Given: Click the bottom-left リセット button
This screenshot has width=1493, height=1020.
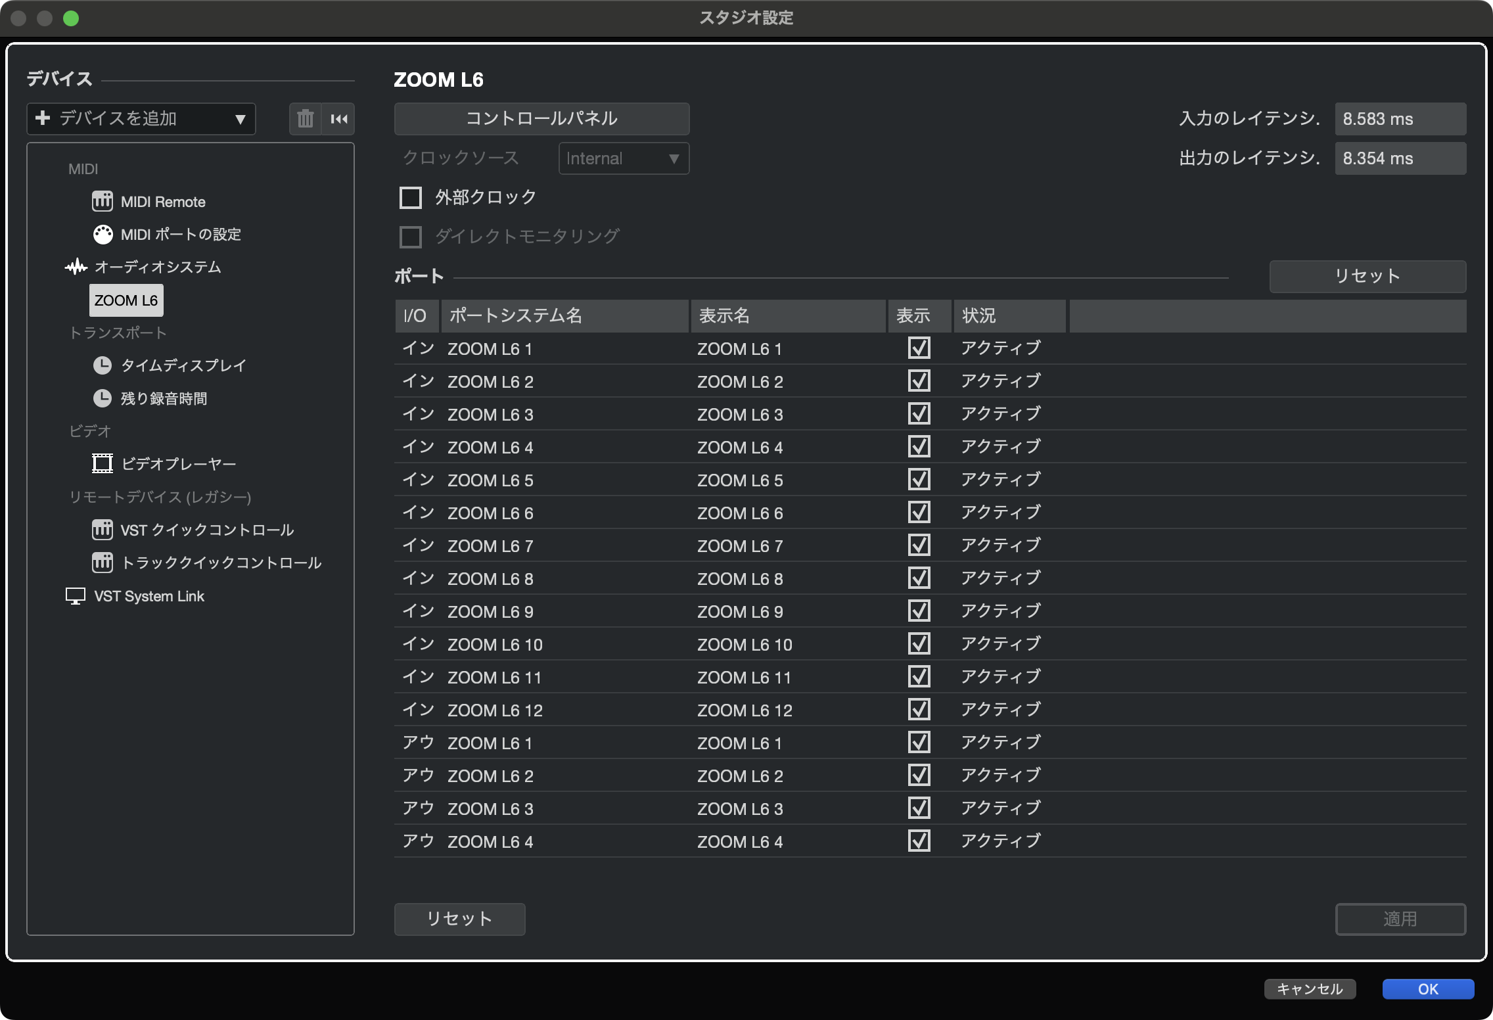Looking at the screenshot, I should pos(459,919).
